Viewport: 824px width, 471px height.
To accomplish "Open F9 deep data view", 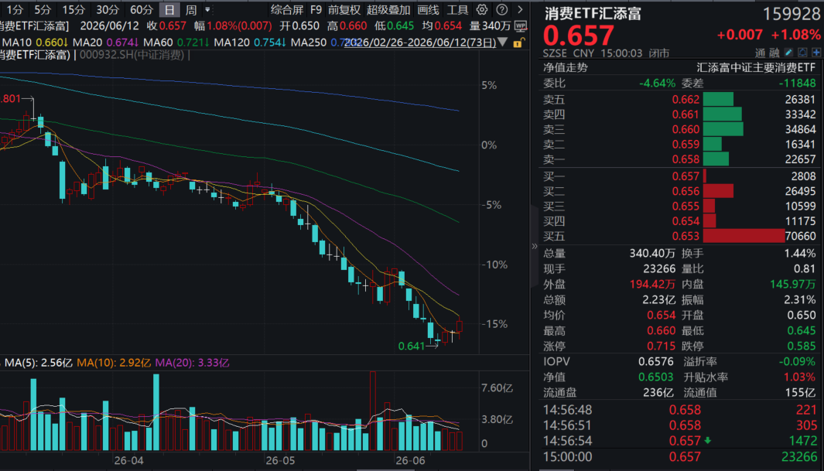I will pos(316,9).
